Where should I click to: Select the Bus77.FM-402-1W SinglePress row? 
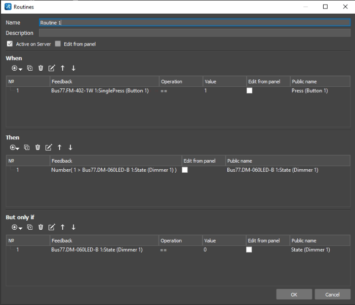click(100, 91)
